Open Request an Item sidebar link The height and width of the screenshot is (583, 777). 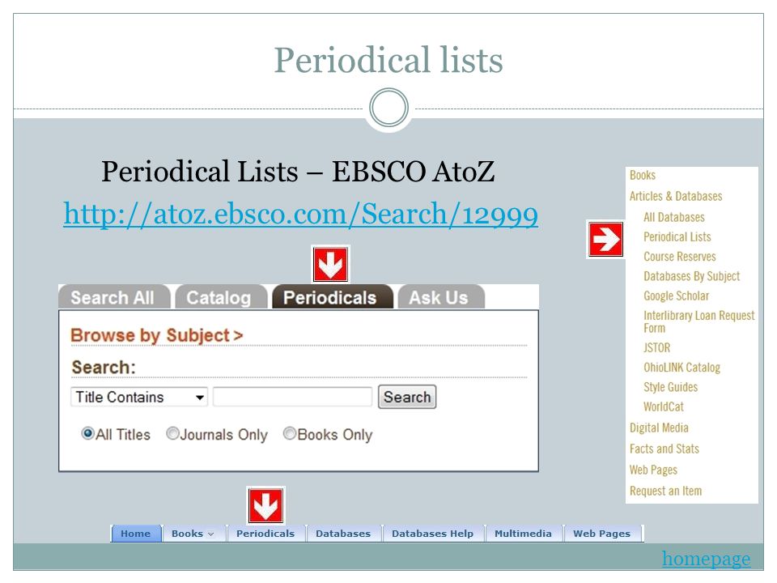665,492
